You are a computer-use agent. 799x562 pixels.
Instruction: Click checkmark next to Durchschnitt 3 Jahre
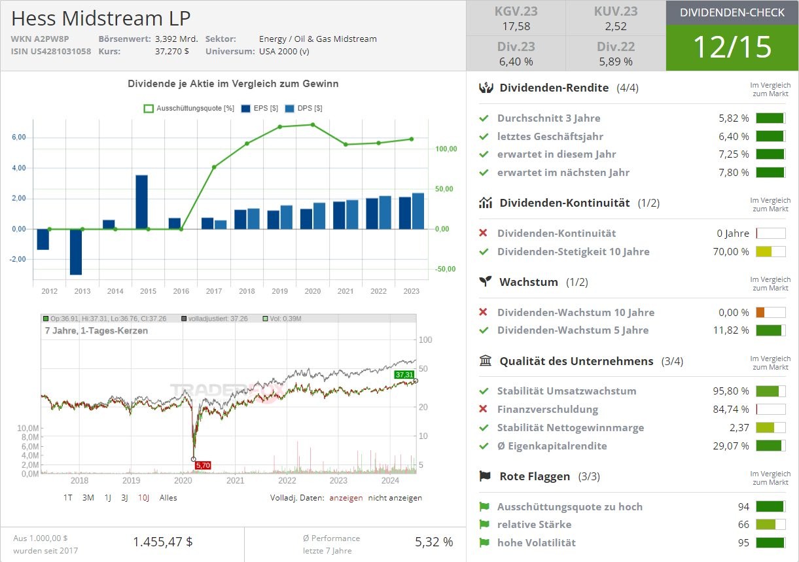click(x=484, y=118)
